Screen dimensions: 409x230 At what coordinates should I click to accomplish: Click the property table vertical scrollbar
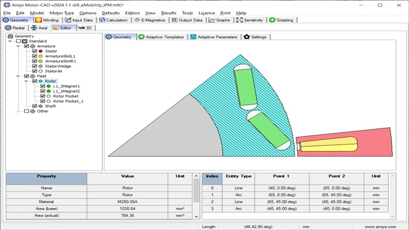tap(196, 196)
